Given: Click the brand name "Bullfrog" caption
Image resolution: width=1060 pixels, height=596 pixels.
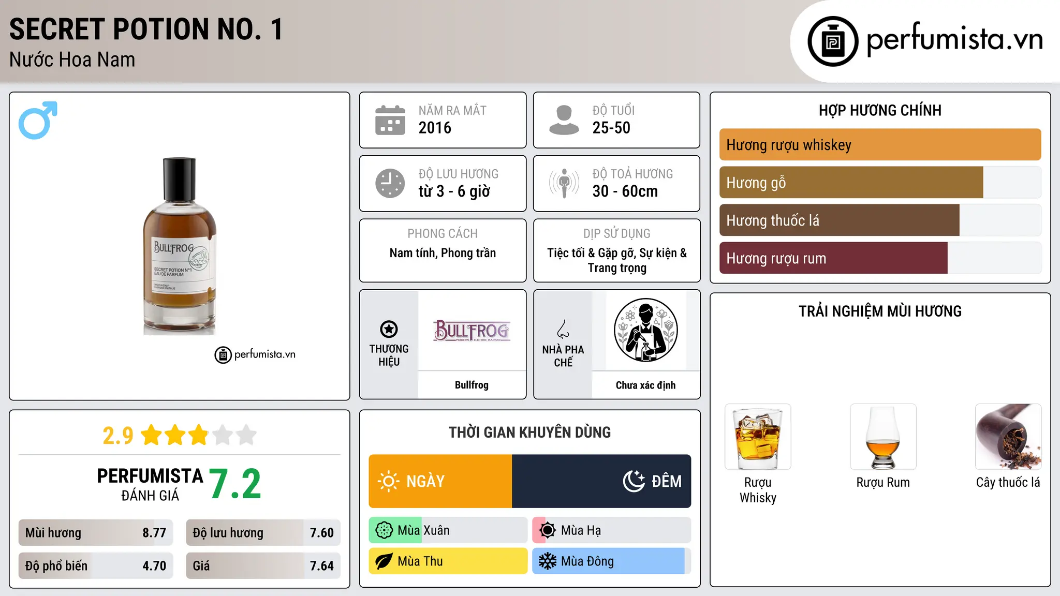Looking at the screenshot, I should pyautogui.click(x=472, y=385).
